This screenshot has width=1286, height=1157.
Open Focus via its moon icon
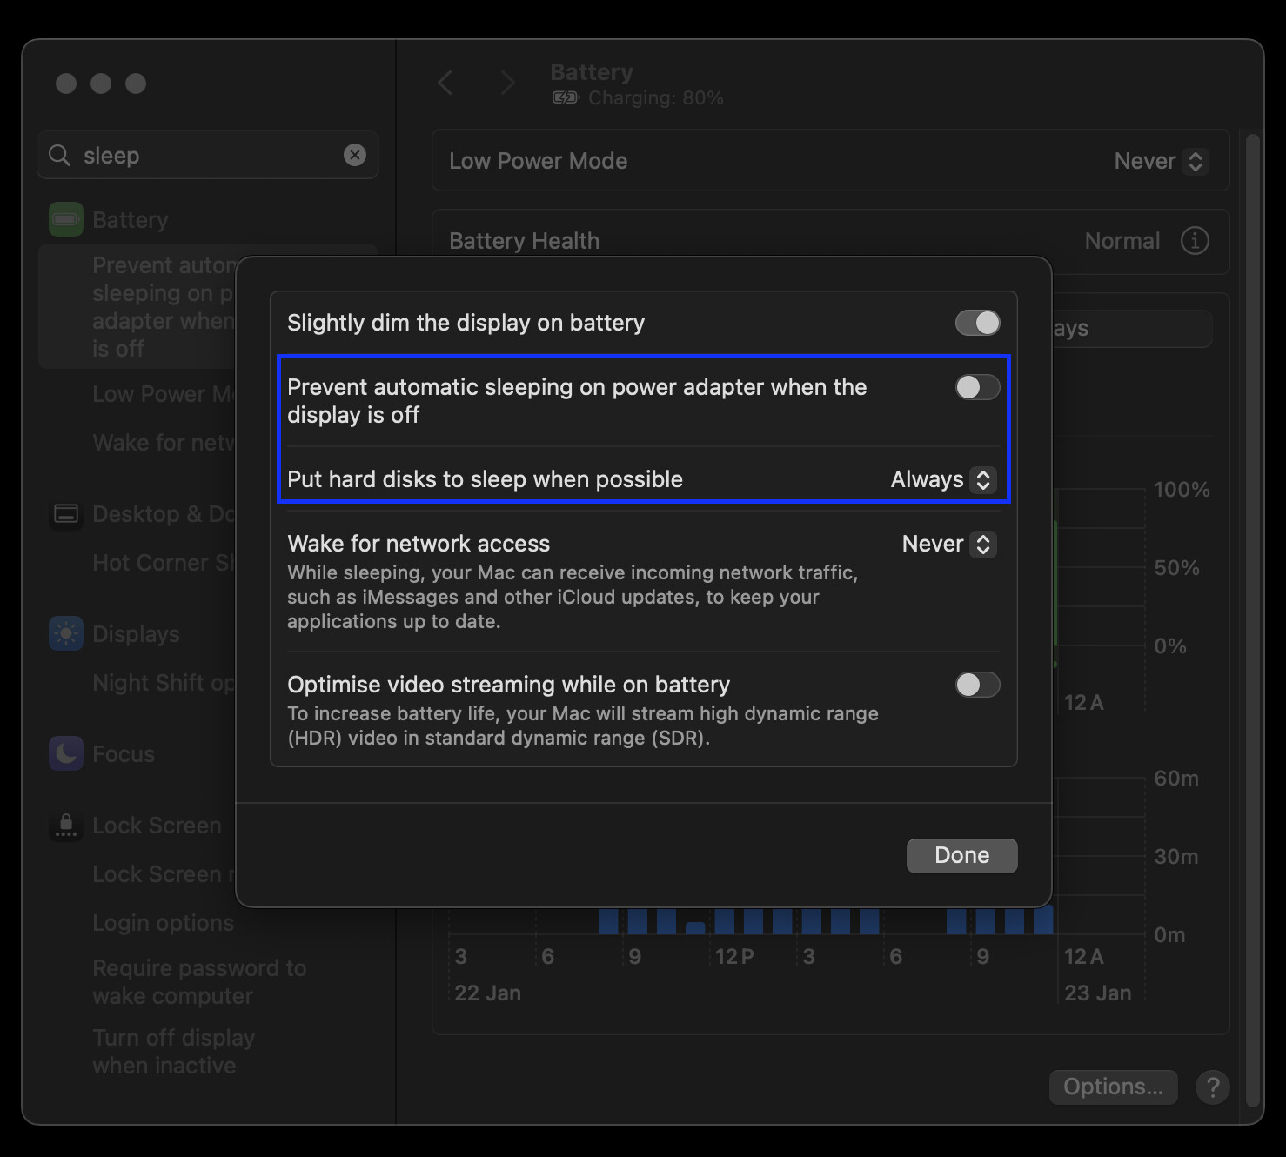coord(66,754)
